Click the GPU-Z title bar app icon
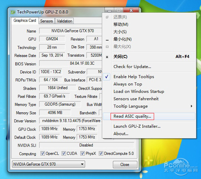 tap(13, 12)
